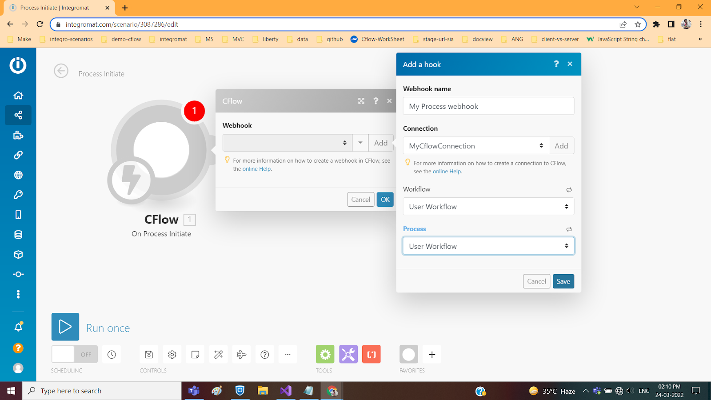Screen dimensions: 711x400
Task: Open help in Add a hook header
Action: [x=556, y=64]
